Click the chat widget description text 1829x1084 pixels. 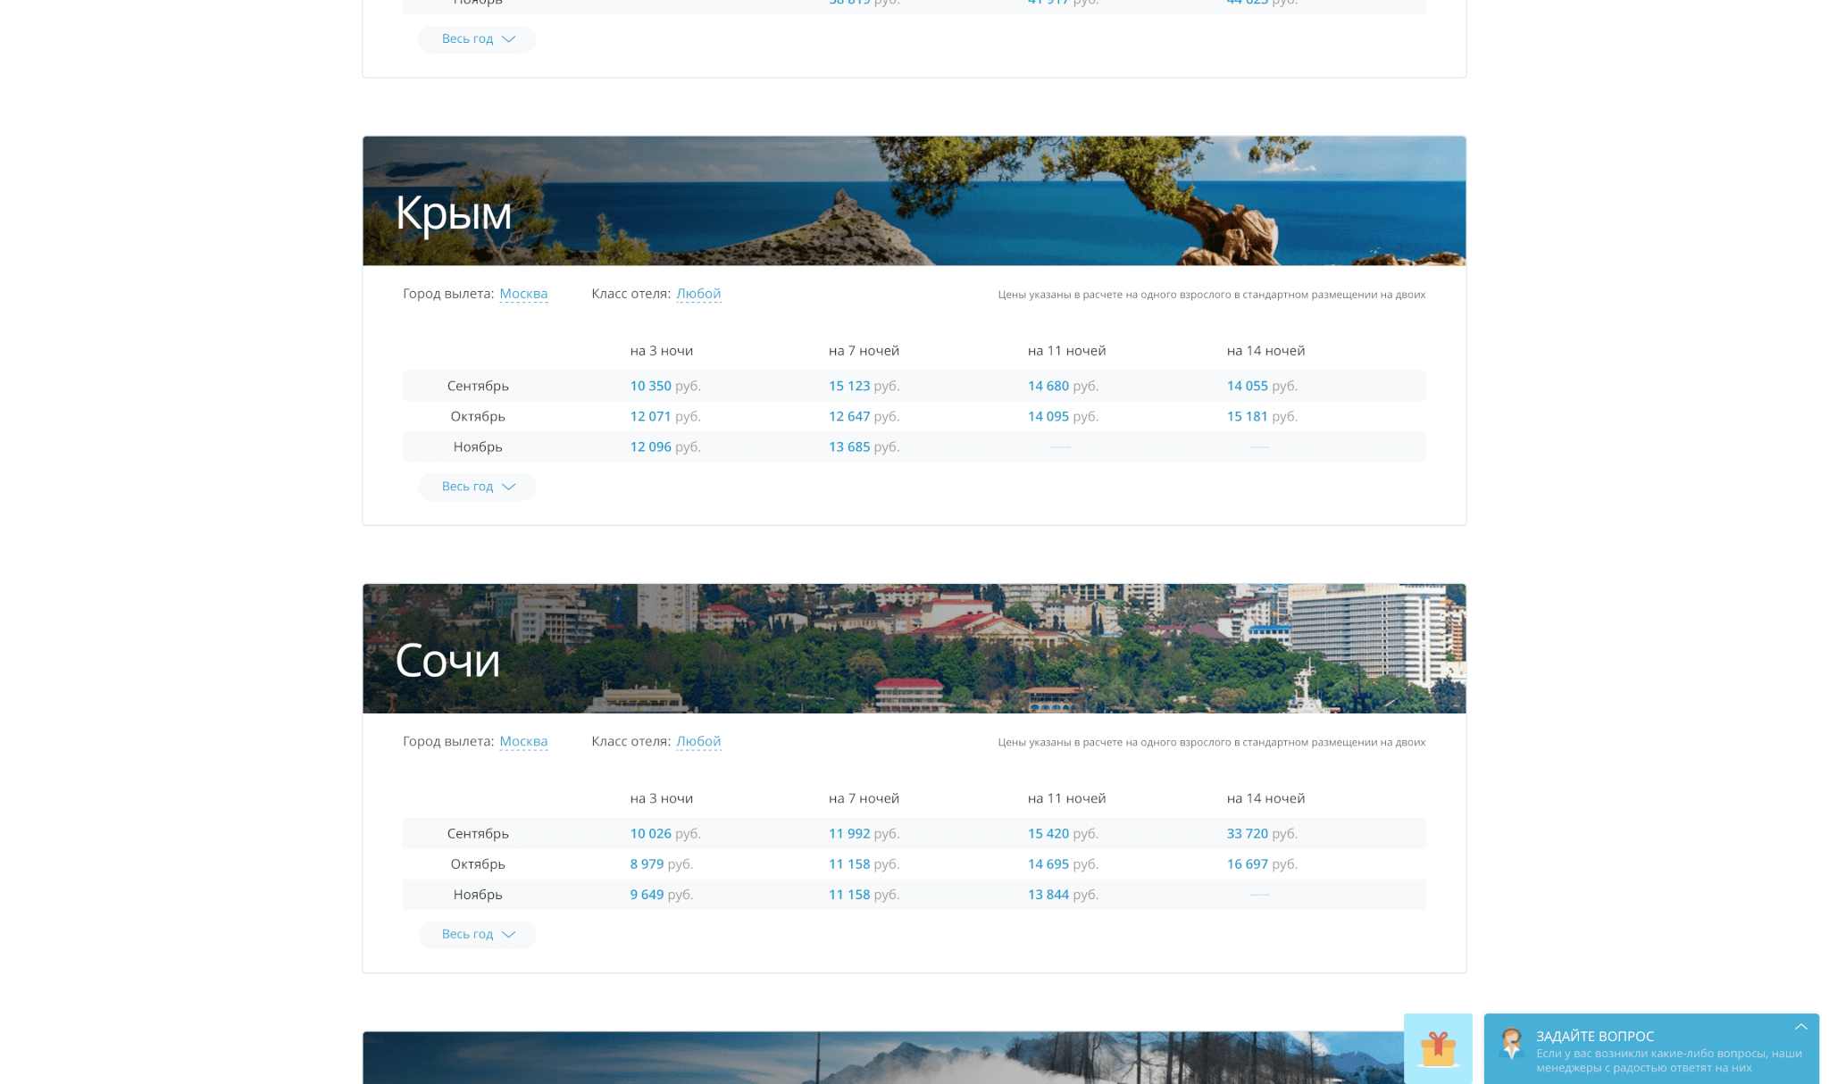pyautogui.click(x=1669, y=1061)
